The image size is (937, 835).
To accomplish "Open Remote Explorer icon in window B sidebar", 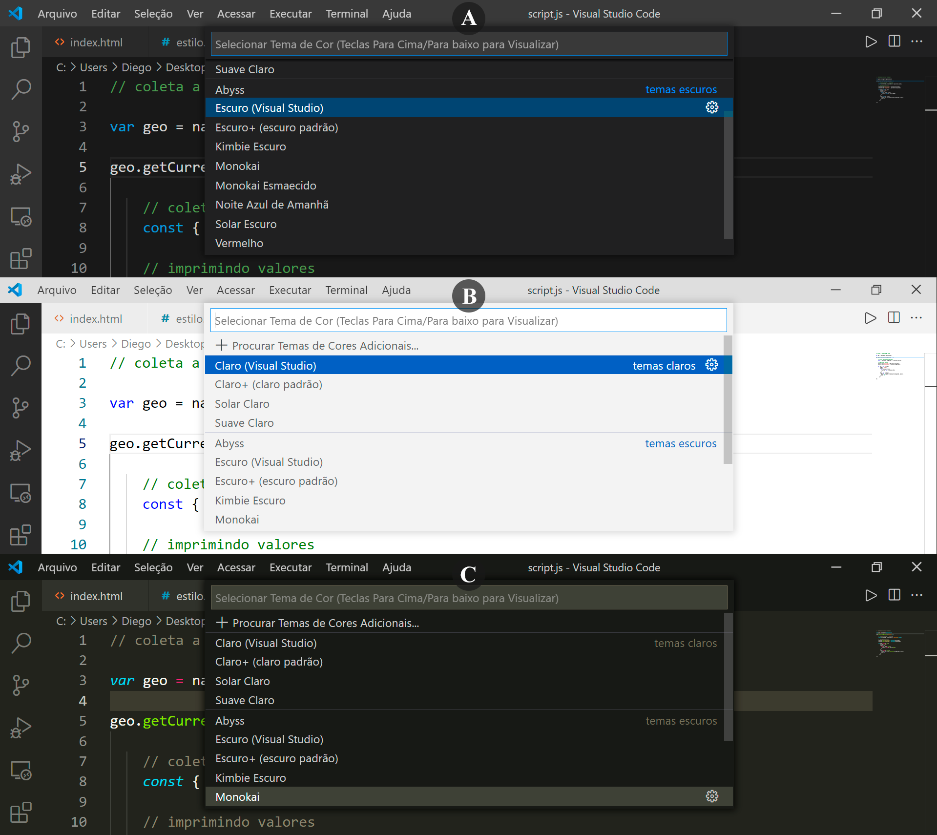I will coord(21,493).
